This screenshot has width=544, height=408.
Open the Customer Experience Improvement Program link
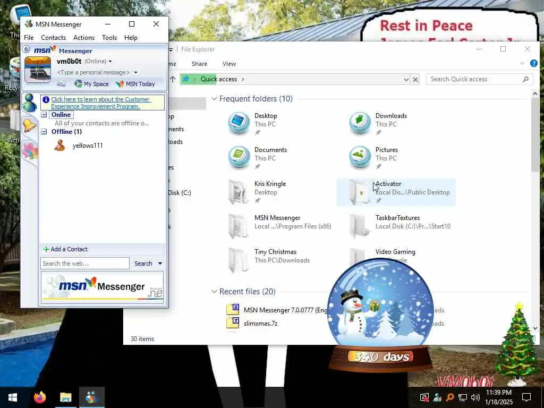tap(100, 103)
